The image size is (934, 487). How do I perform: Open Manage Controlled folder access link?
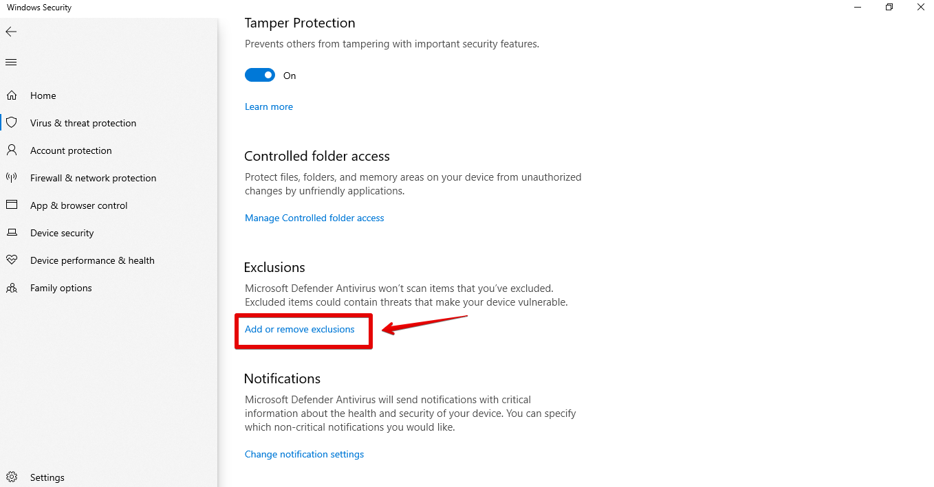click(x=314, y=218)
